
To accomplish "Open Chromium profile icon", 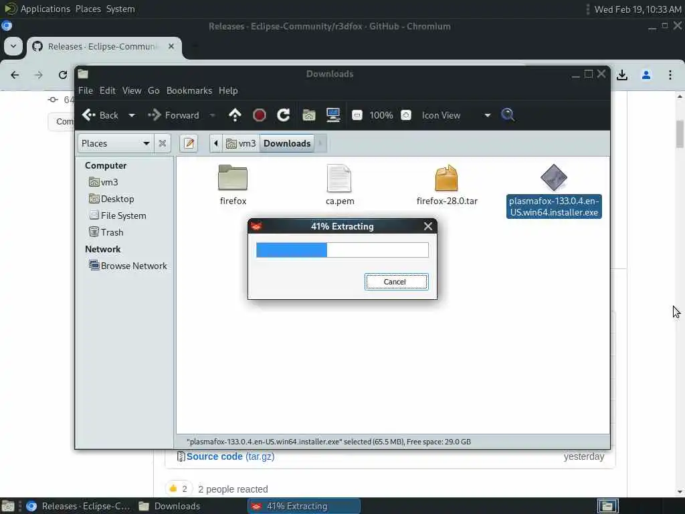I will pos(646,75).
